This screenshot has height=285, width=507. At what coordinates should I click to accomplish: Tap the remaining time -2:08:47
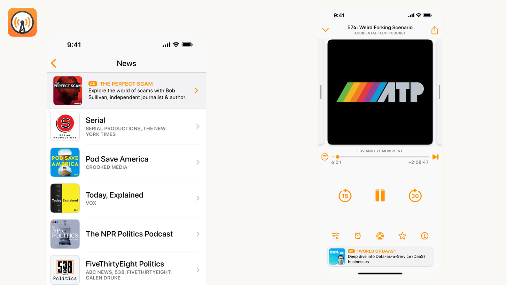[x=418, y=162]
